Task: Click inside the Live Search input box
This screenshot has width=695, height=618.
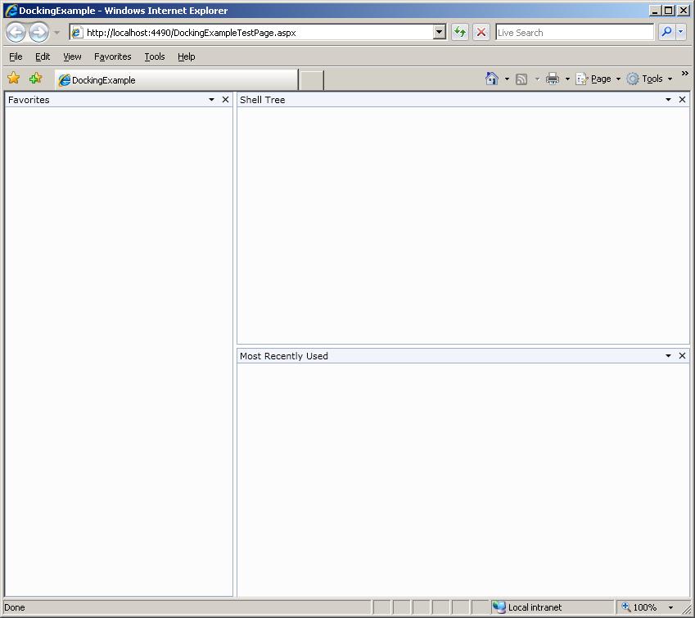Action: point(575,33)
